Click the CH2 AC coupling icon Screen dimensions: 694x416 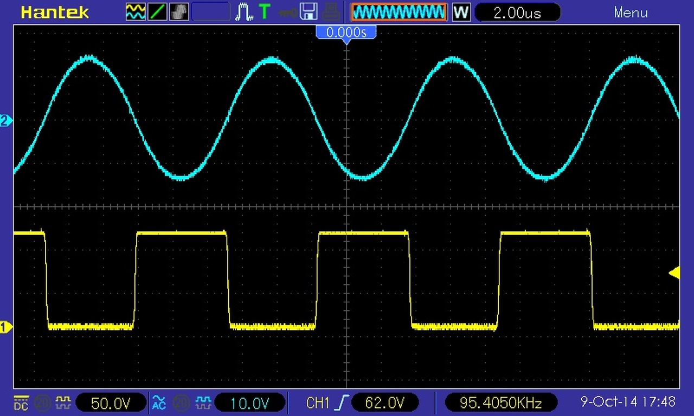159,402
